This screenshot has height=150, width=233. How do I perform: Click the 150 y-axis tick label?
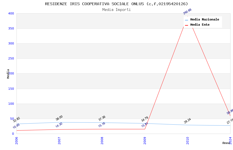point(11,89)
